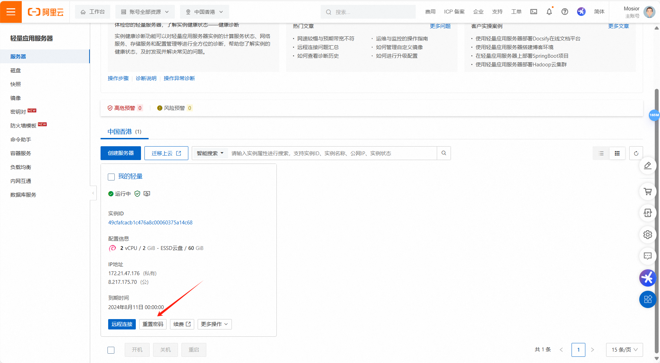
Task: Expand the 账号全部资源 dropdown
Action: click(x=145, y=12)
